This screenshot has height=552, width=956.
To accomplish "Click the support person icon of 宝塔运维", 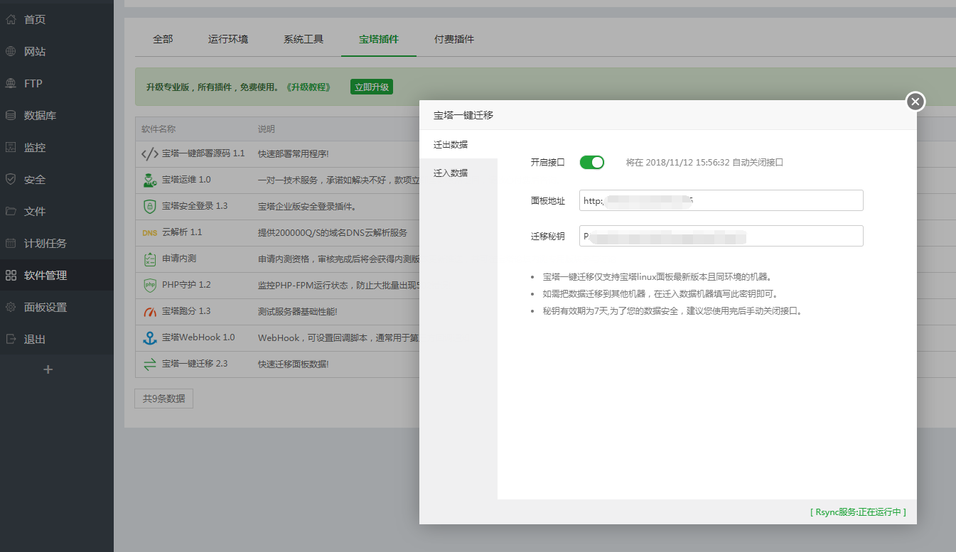I will pos(150,180).
